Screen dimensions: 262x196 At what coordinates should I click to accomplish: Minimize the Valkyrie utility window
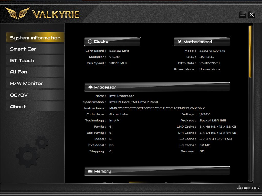pyautogui.click(x=243, y=15)
